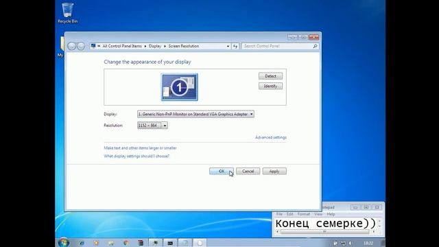Image resolution: width=439 pixels, height=247 pixels.
Task: Switch to the Control Panel taskbar button
Action: [x=185, y=243]
